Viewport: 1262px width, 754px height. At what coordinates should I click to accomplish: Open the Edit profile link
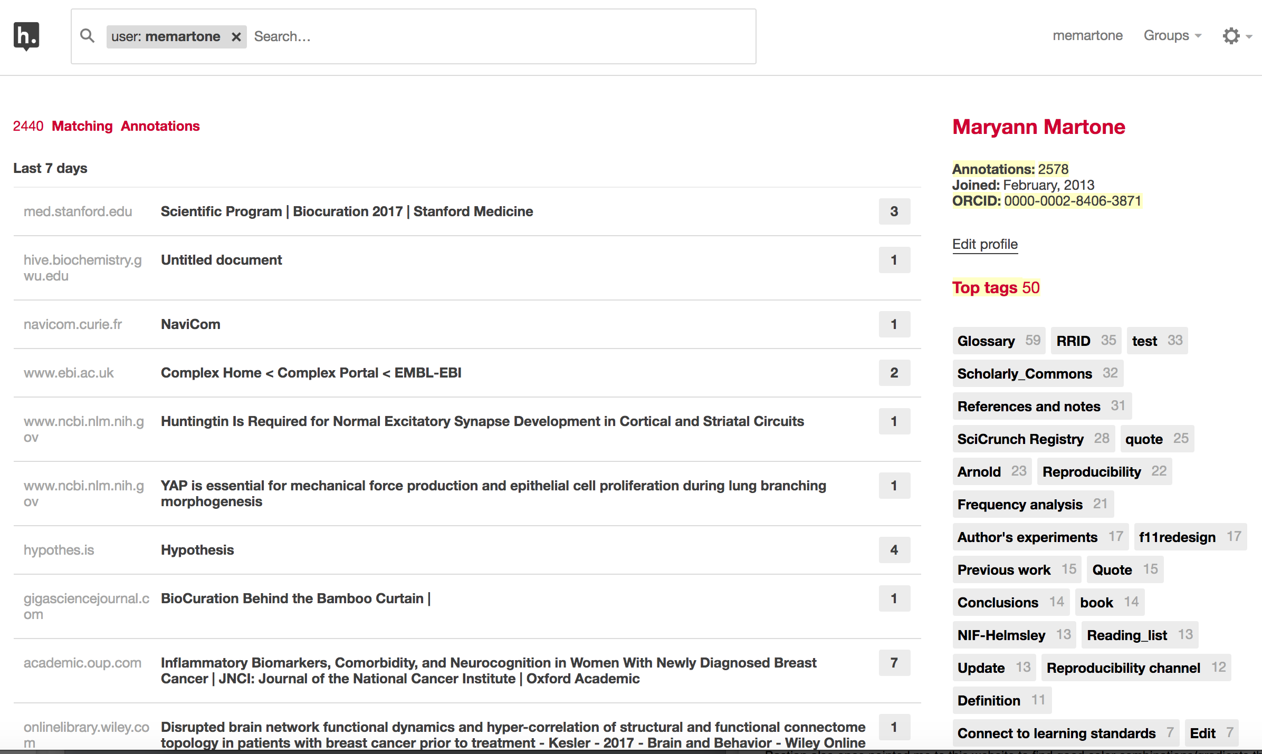coord(985,244)
